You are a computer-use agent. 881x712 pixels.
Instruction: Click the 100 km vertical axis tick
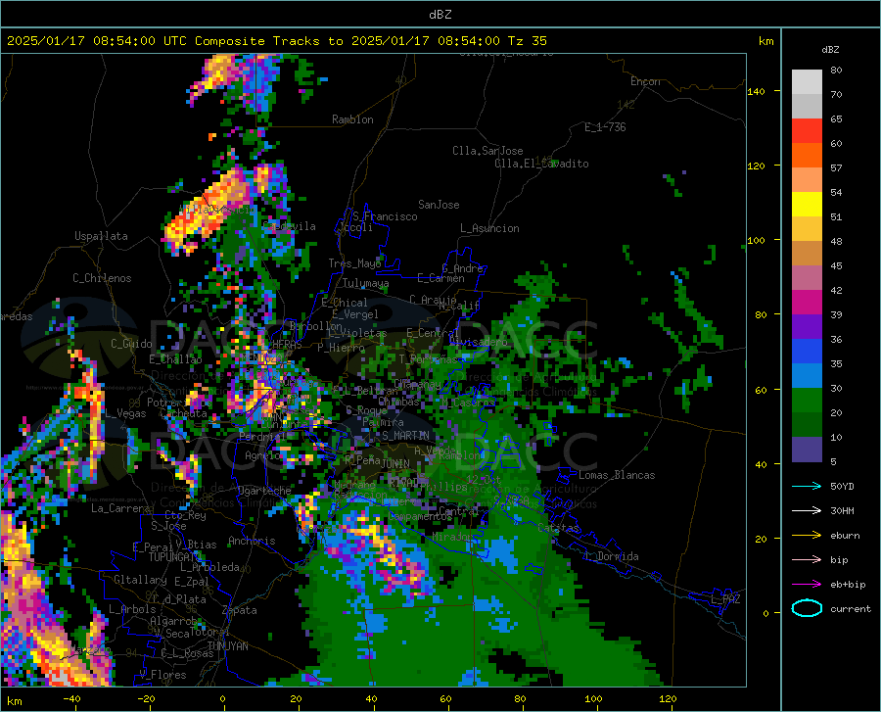pyautogui.click(x=756, y=240)
